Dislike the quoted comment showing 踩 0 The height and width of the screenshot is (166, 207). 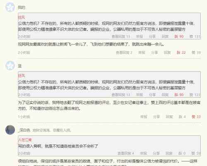[182, 153]
